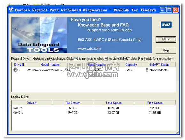Image resolution: width=185 pixels, height=140 pixels.
Task: Click the run tests drive icon in instructions
Action: coord(76,58)
